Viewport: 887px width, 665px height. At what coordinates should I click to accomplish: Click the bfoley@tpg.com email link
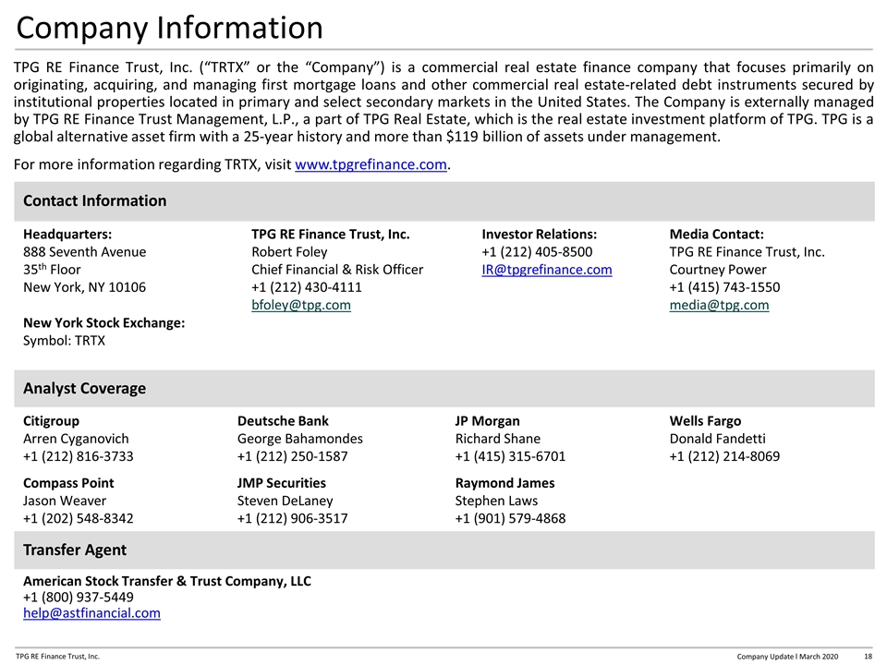[301, 306]
